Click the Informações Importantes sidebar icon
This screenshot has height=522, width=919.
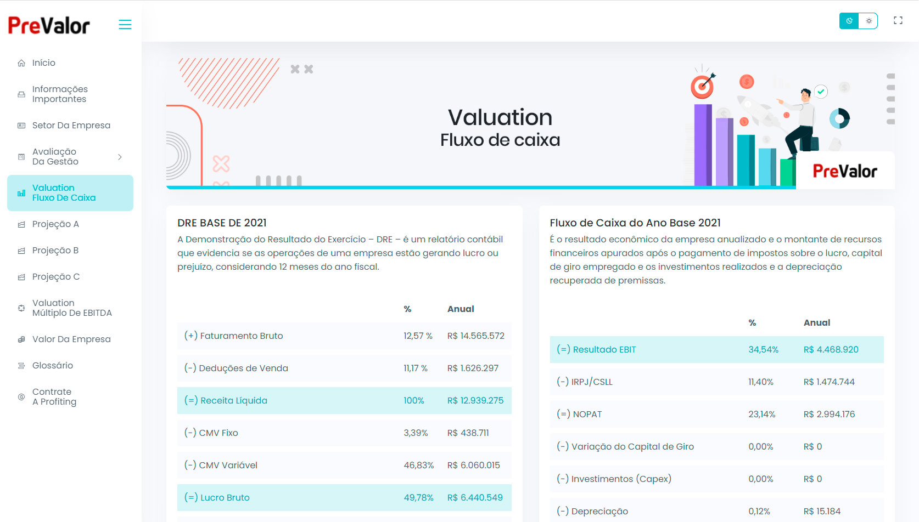pyautogui.click(x=21, y=94)
